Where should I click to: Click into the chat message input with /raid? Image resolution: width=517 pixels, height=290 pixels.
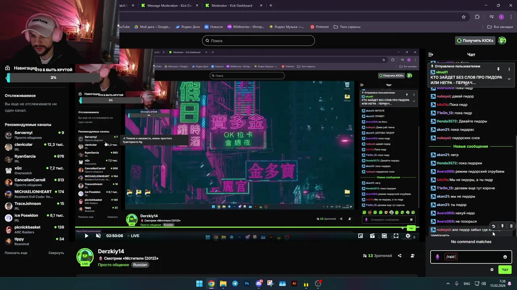[x=471, y=257]
